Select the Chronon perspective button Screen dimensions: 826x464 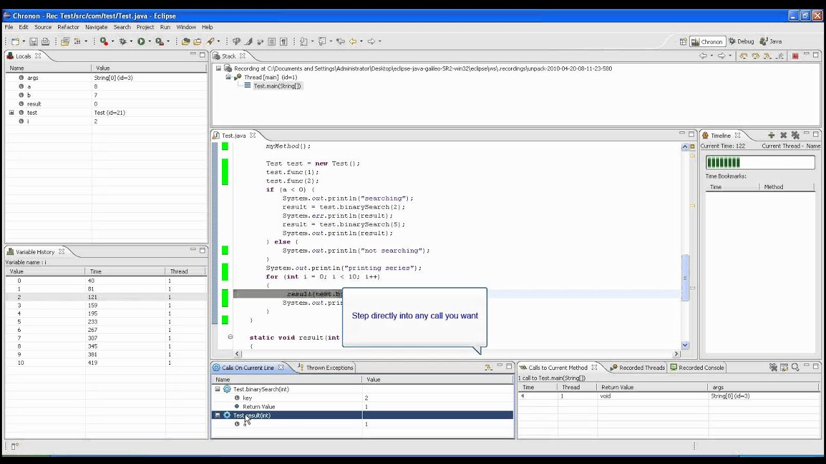707,42
